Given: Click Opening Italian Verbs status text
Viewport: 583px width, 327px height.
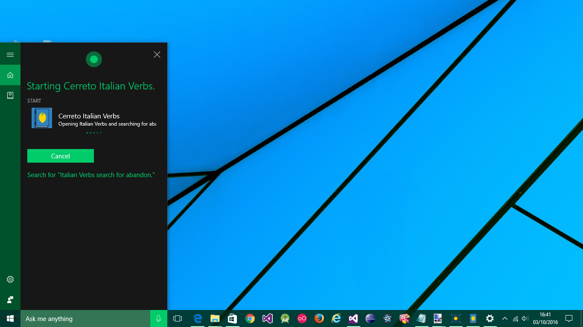Looking at the screenshot, I should coord(107,124).
